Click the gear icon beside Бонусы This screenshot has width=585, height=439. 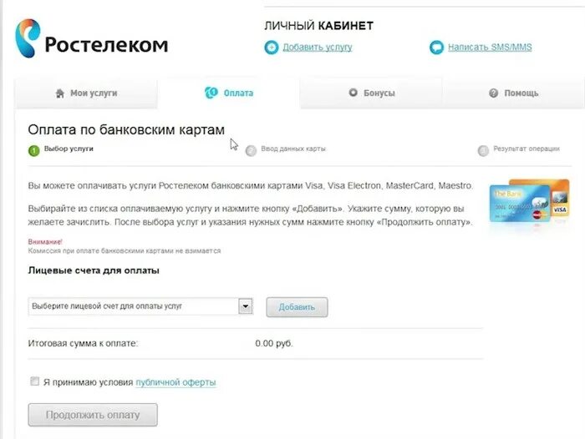tap(353, 93)
